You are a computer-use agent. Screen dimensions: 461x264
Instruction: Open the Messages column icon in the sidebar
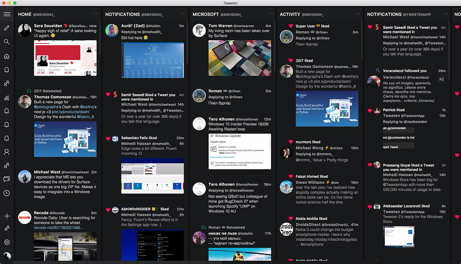7,179
